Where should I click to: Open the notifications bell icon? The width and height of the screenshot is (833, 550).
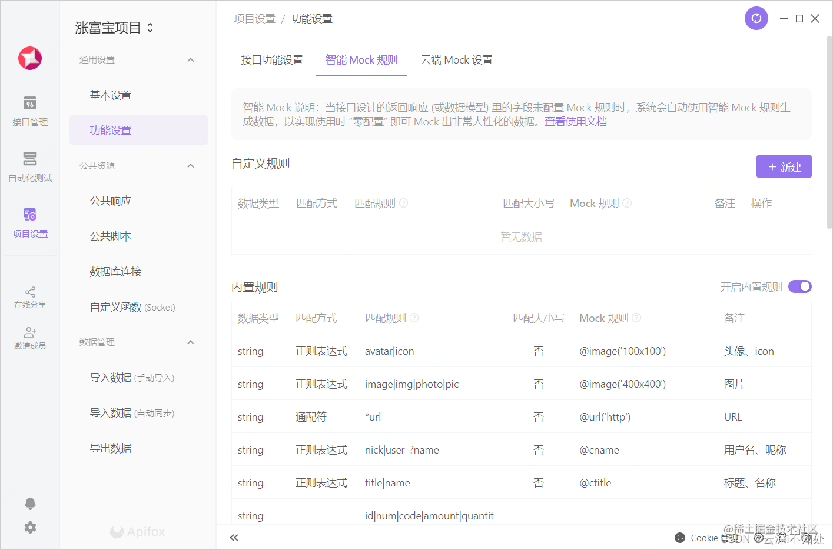[30, 504]
